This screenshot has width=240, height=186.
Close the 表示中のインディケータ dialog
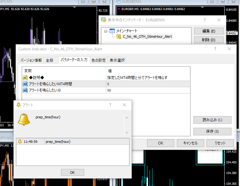[x=219, y=20]
